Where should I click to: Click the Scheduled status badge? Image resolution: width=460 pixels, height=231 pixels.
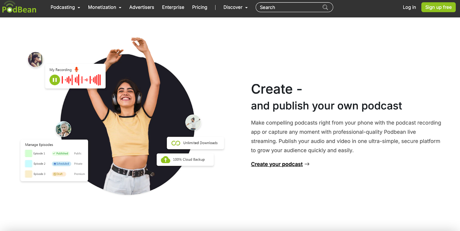pos(62,164)
